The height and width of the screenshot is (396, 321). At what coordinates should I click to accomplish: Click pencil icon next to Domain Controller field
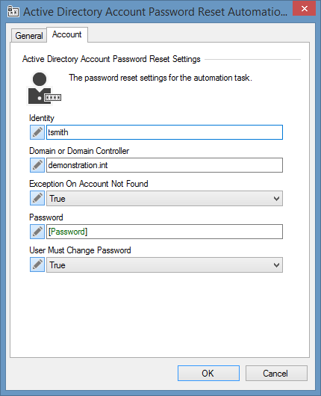[37, 165]
